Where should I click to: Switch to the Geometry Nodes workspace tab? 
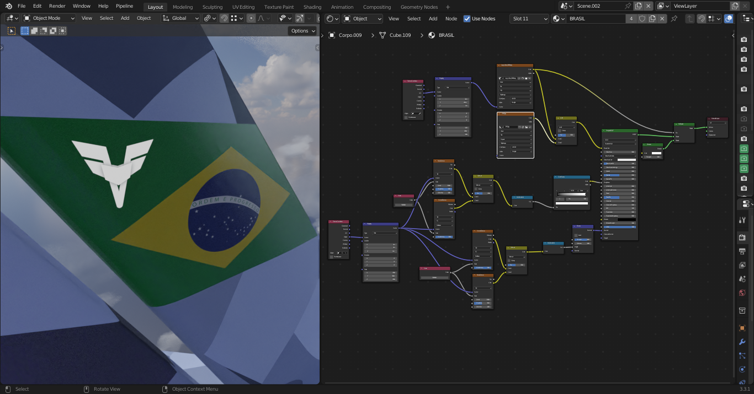419,7
